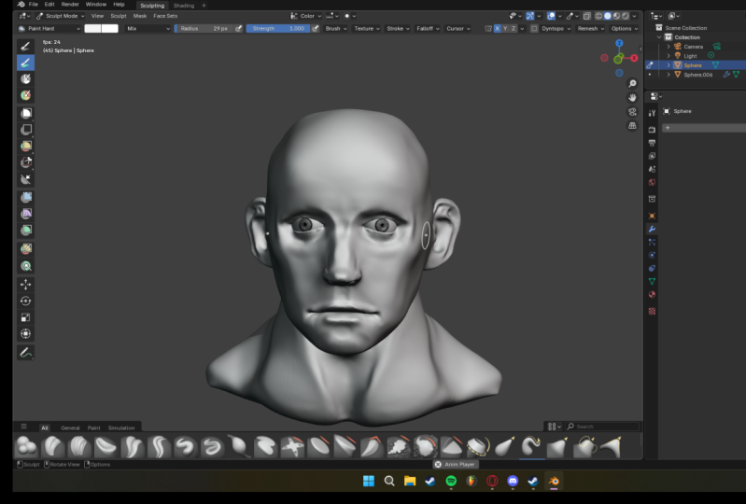Click the primary brush color swatch
This screenshot has width=746, height=504.
92,29
